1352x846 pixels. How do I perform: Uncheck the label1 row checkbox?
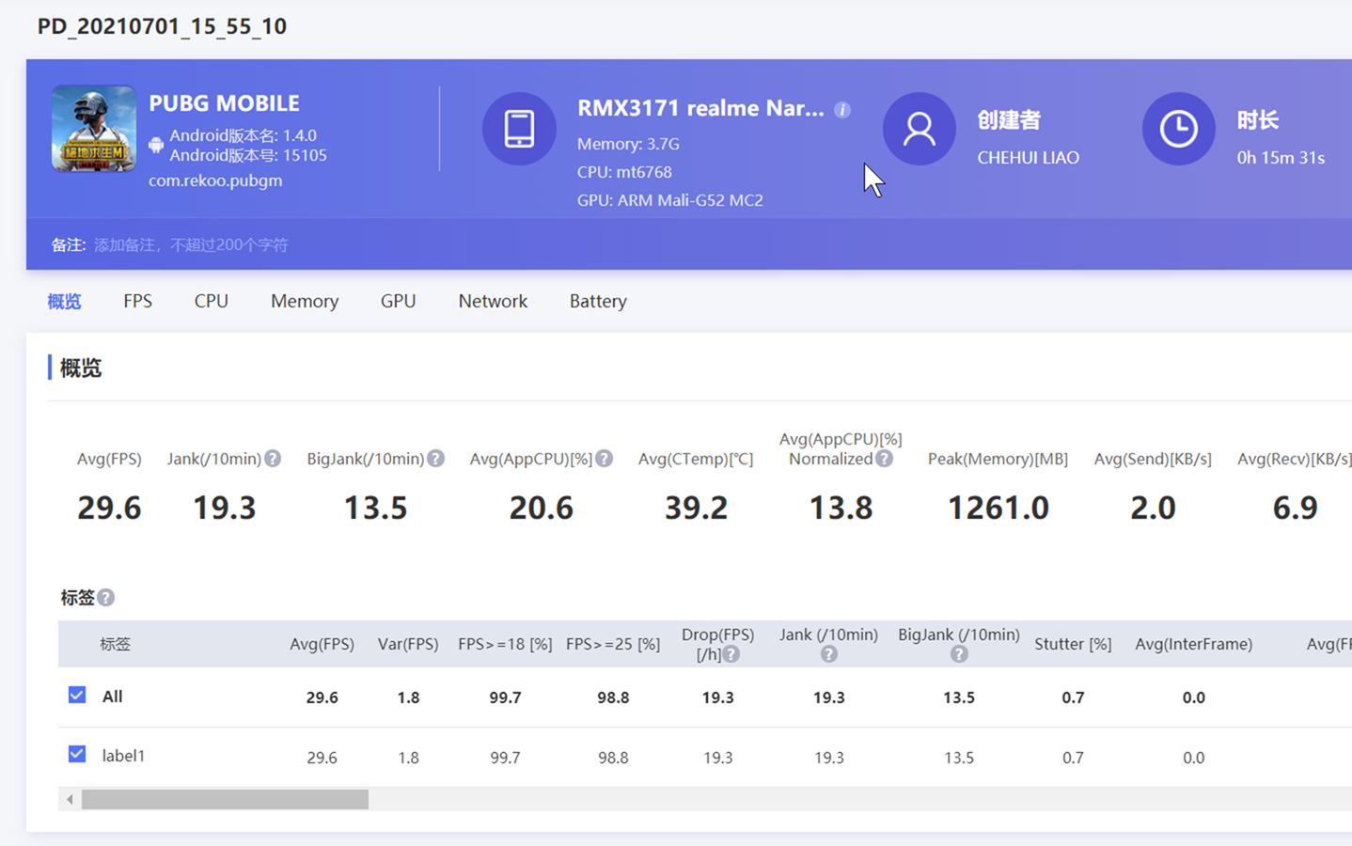77,755
